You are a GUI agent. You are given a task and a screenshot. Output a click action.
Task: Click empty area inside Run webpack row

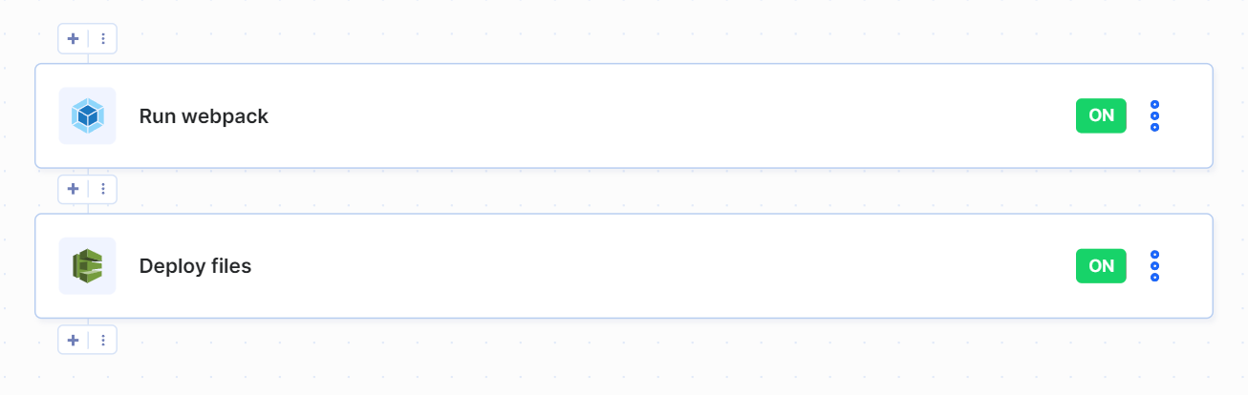pos(669,116)
